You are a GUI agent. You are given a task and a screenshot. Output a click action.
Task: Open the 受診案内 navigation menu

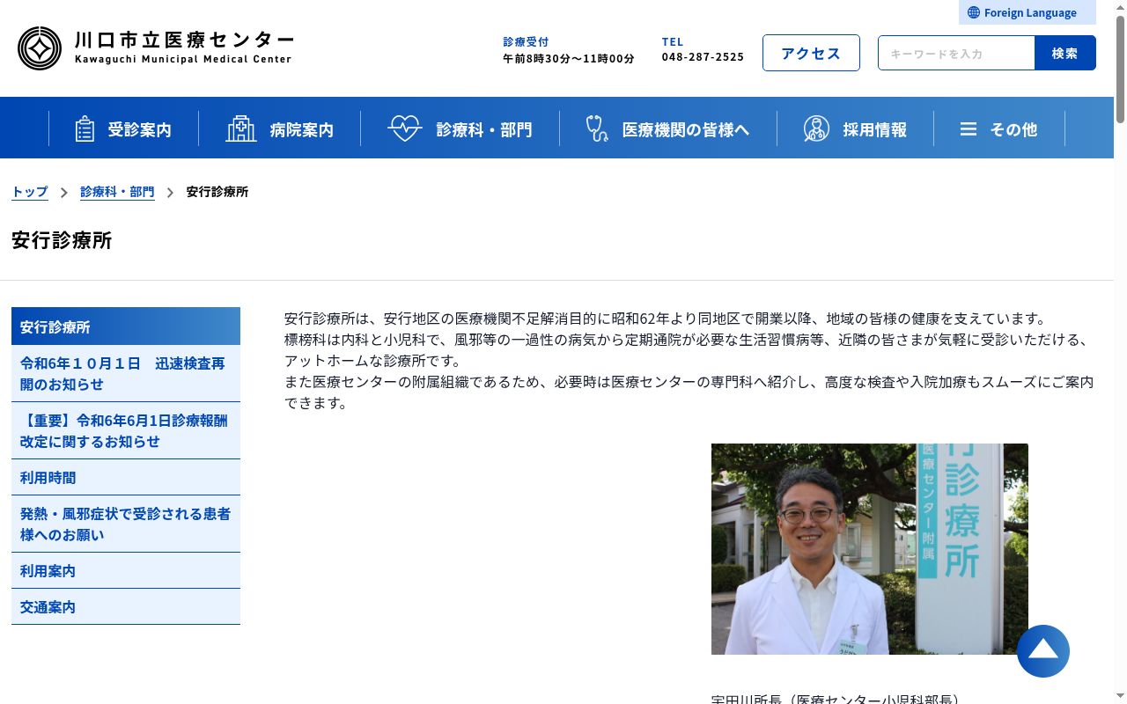pos(123,128)
